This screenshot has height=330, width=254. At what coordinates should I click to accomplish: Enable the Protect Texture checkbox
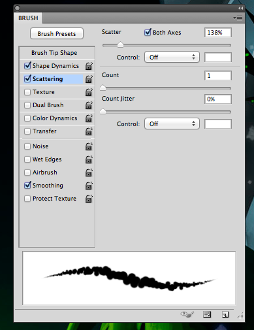27,199
